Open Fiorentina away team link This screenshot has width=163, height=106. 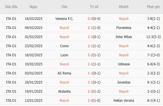coord(124,28)
